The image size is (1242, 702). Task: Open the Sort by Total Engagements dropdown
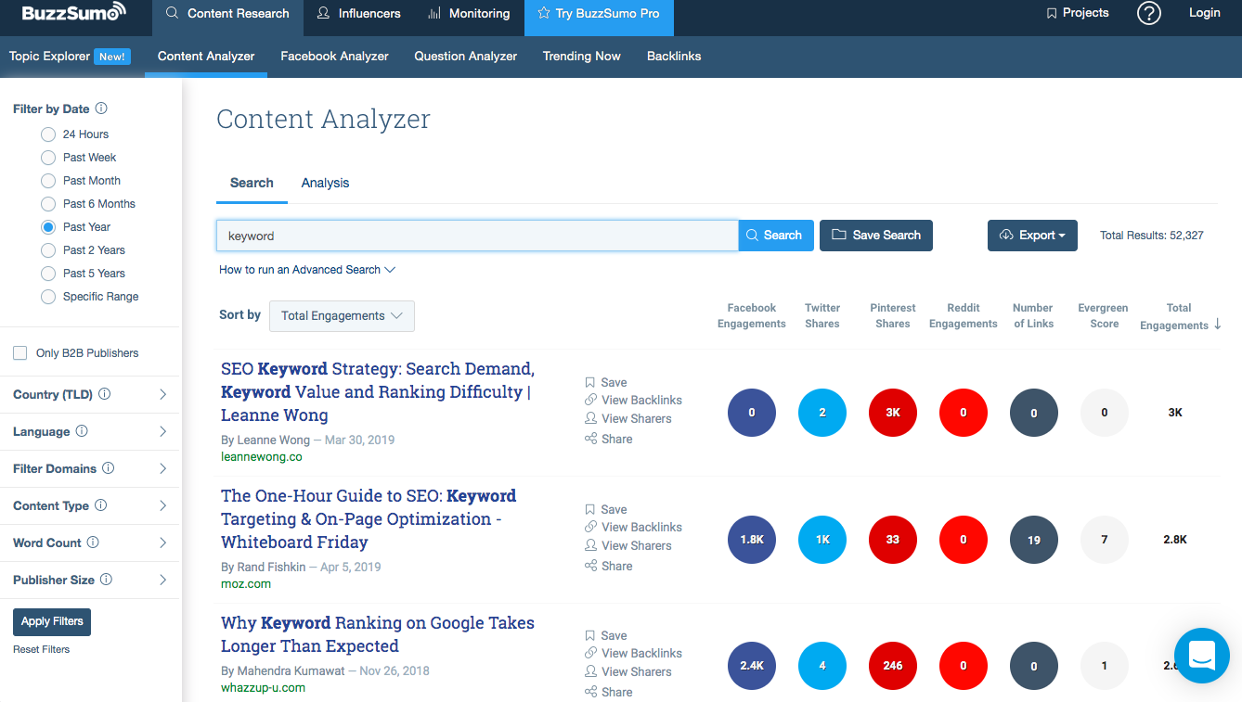click(342, 315)
